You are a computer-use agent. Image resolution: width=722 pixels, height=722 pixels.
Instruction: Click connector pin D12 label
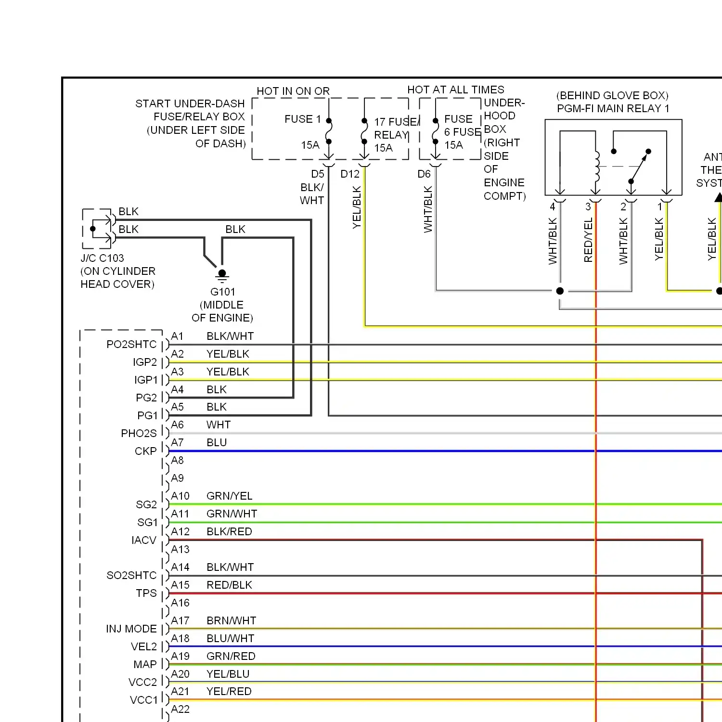[x=350, y=174]
